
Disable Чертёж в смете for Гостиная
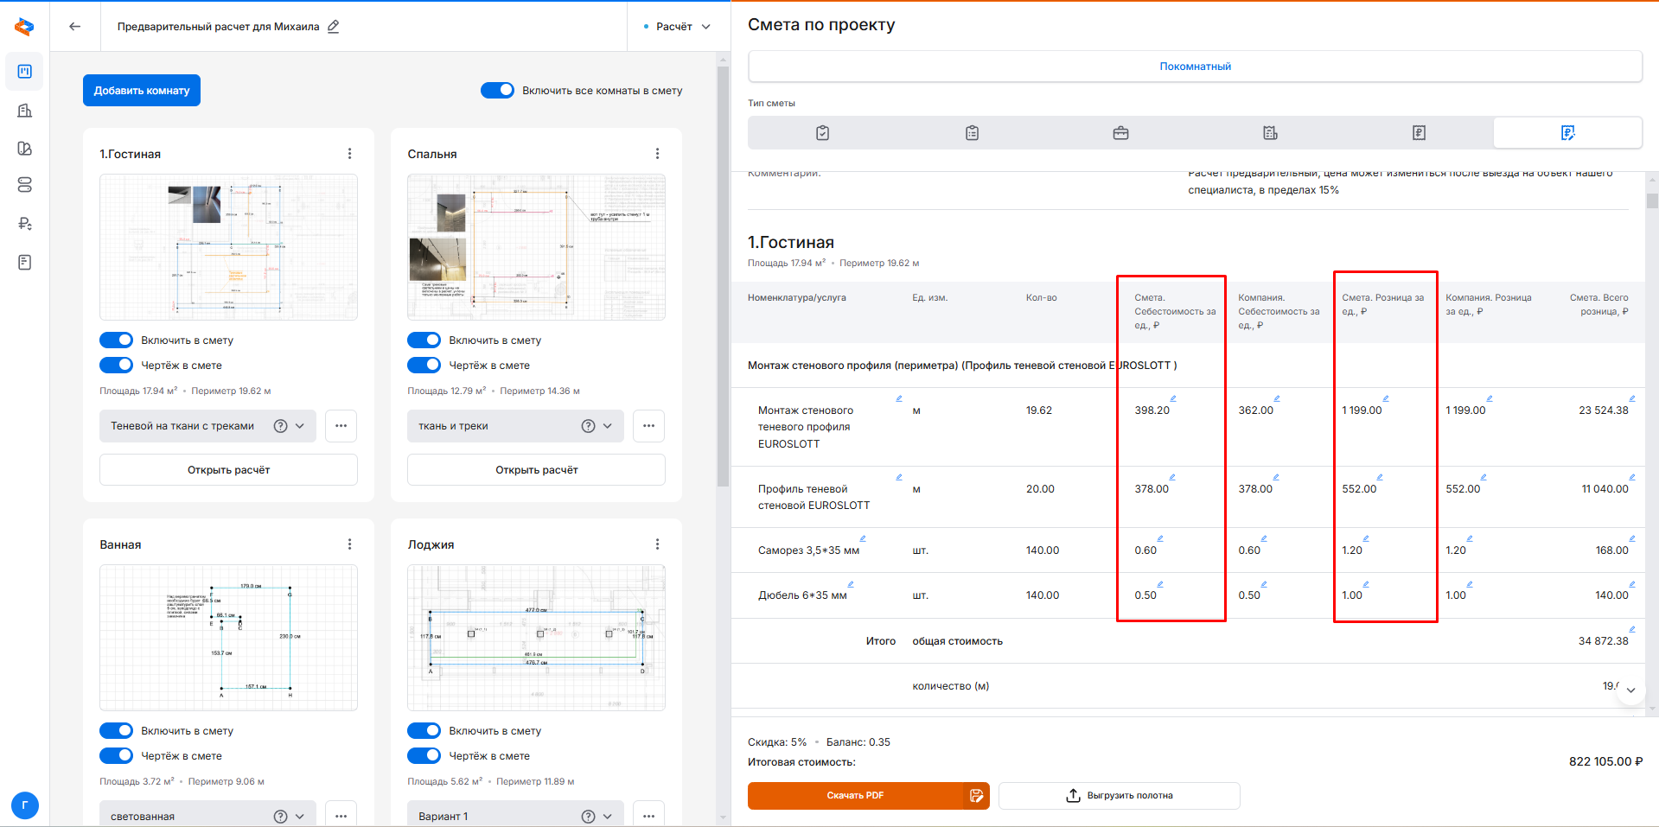coord(117,366)
